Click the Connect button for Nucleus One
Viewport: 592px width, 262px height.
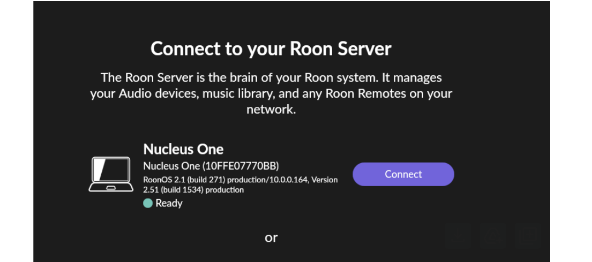(x=403, y=174)
